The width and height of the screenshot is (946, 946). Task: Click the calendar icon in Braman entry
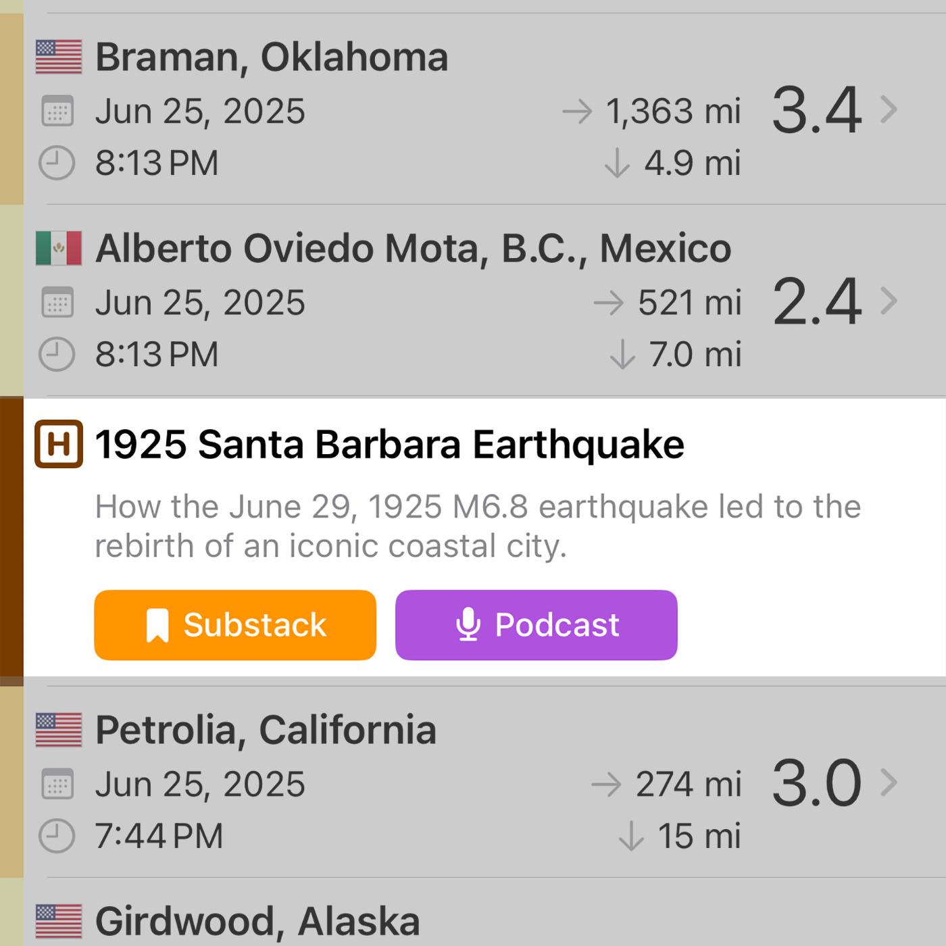(57, 111)
